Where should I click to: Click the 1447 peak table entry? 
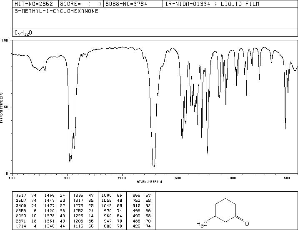click(x=55, y=200)
